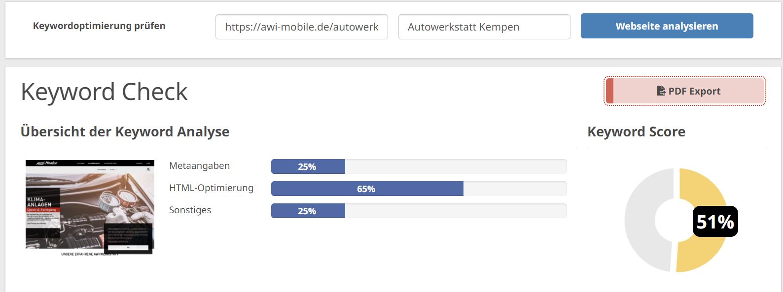This screenshot has width=783, height=292.
Task: Click the Keyword Score heading
Action: [x=636, y=131]
